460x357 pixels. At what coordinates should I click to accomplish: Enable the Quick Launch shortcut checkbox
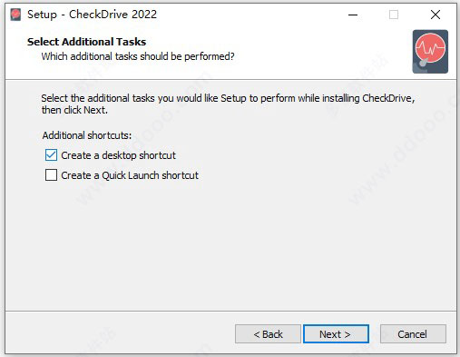click(x=51, y=175)
